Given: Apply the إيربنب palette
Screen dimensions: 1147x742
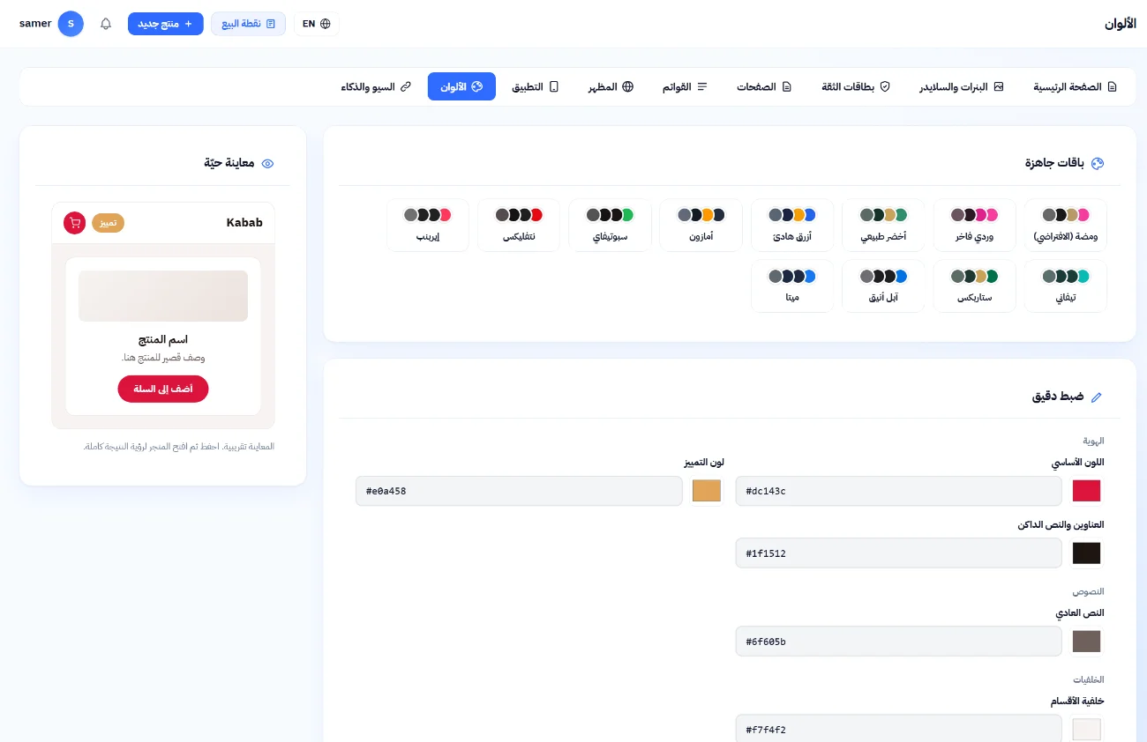Looking at the screenshot, I should click(x=428, y=225).
